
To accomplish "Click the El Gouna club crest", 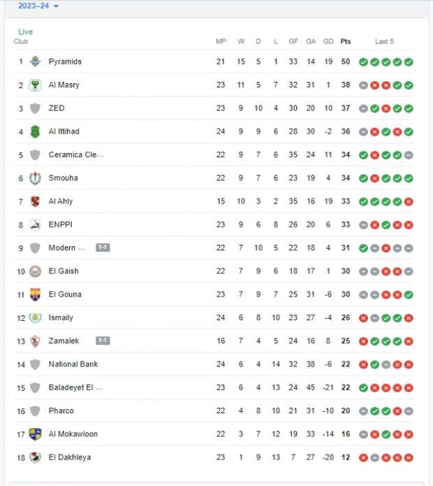I will click(x=35, y=294).
